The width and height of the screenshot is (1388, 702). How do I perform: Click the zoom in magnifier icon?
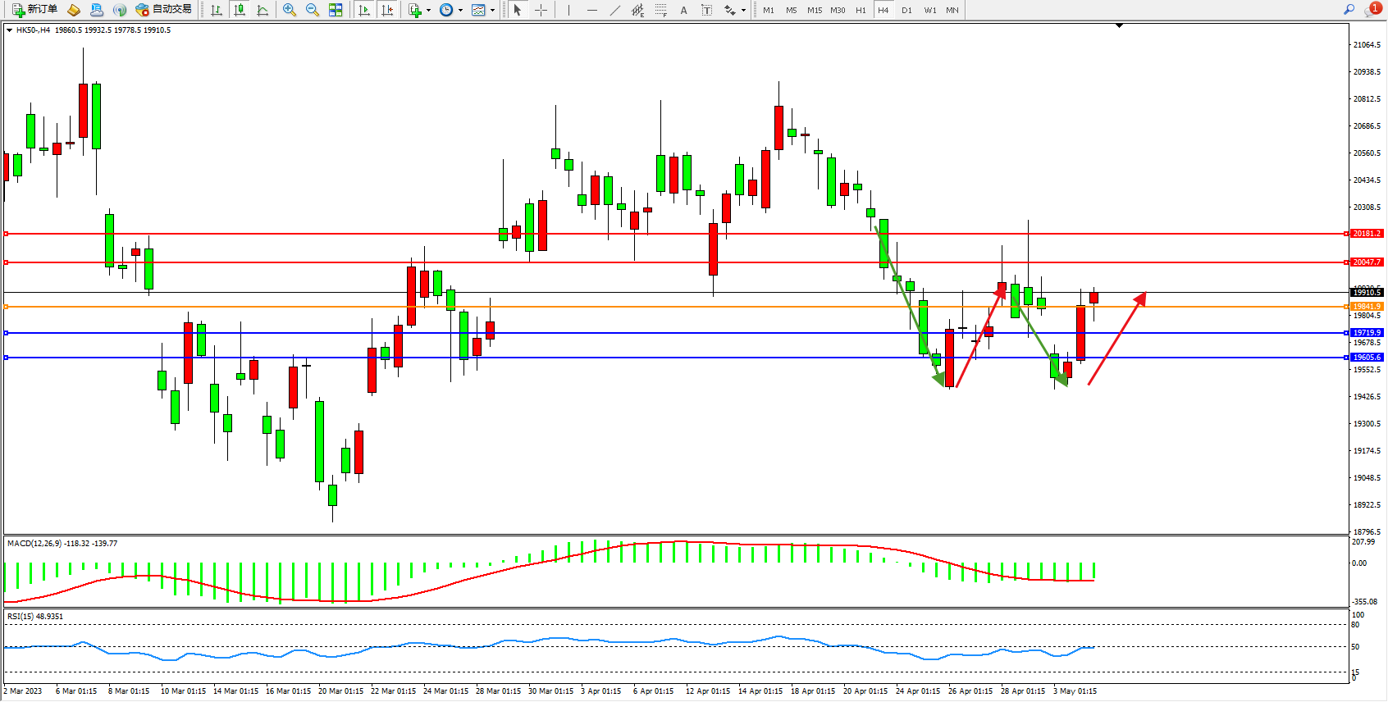point(290,10)
